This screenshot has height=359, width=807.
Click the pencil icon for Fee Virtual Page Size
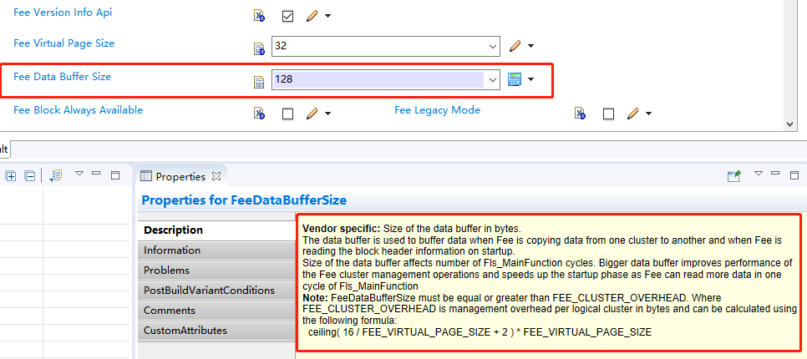515,46
